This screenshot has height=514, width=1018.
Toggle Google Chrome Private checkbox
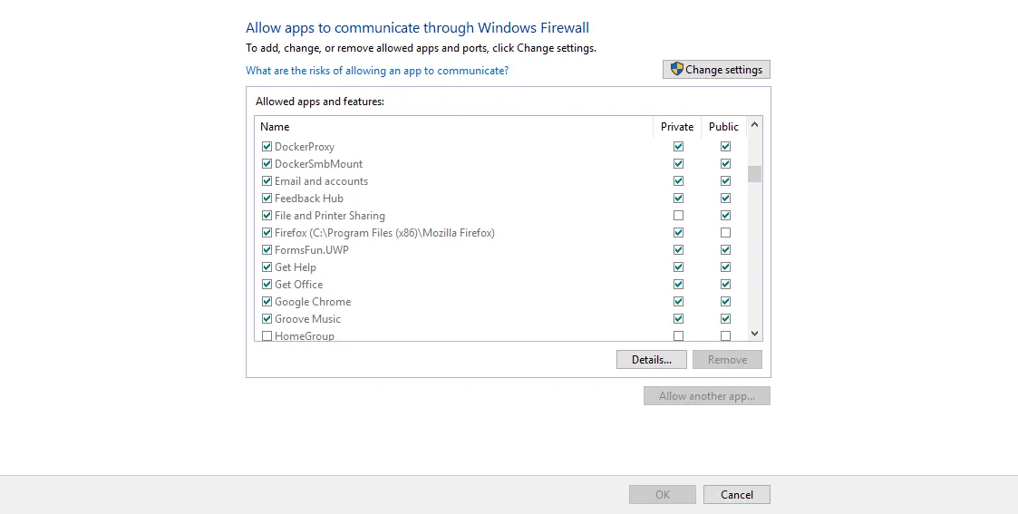678,301
